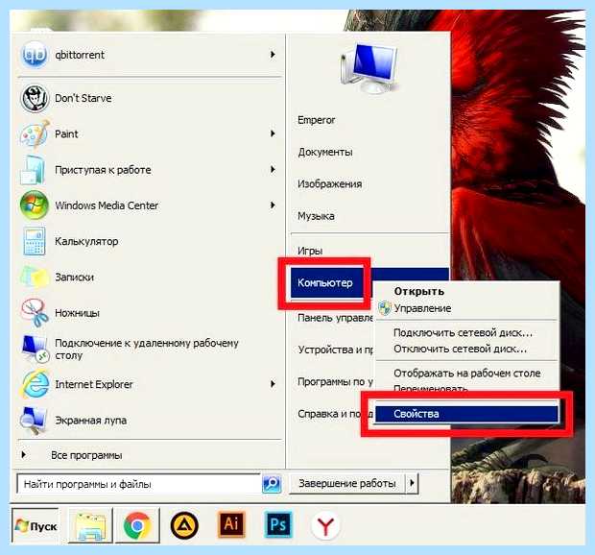This screenshot has width=595, height=555.
Task: Expand Все программы list arrow
Action: pos(24,454)
